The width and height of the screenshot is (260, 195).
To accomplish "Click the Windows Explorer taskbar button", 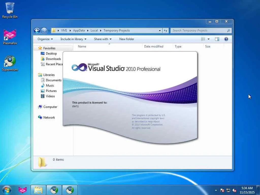I will tap(38, 190).
